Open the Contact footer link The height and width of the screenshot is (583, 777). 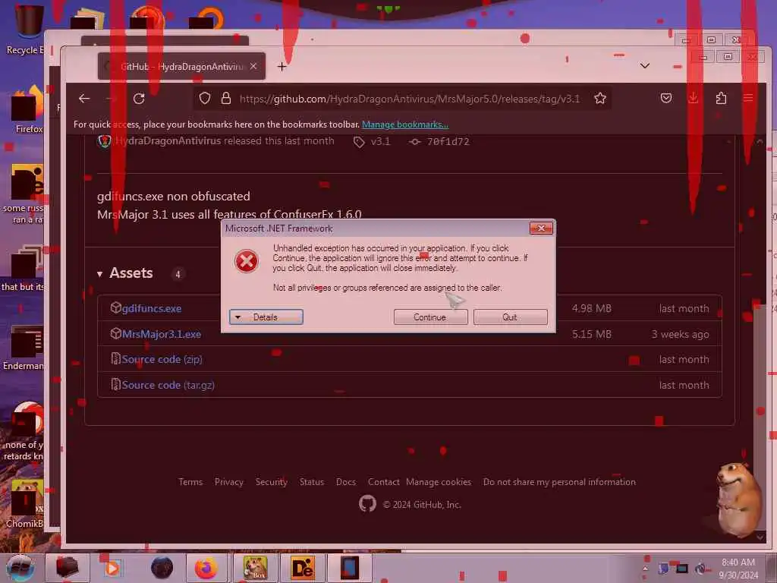click(383, 482)
